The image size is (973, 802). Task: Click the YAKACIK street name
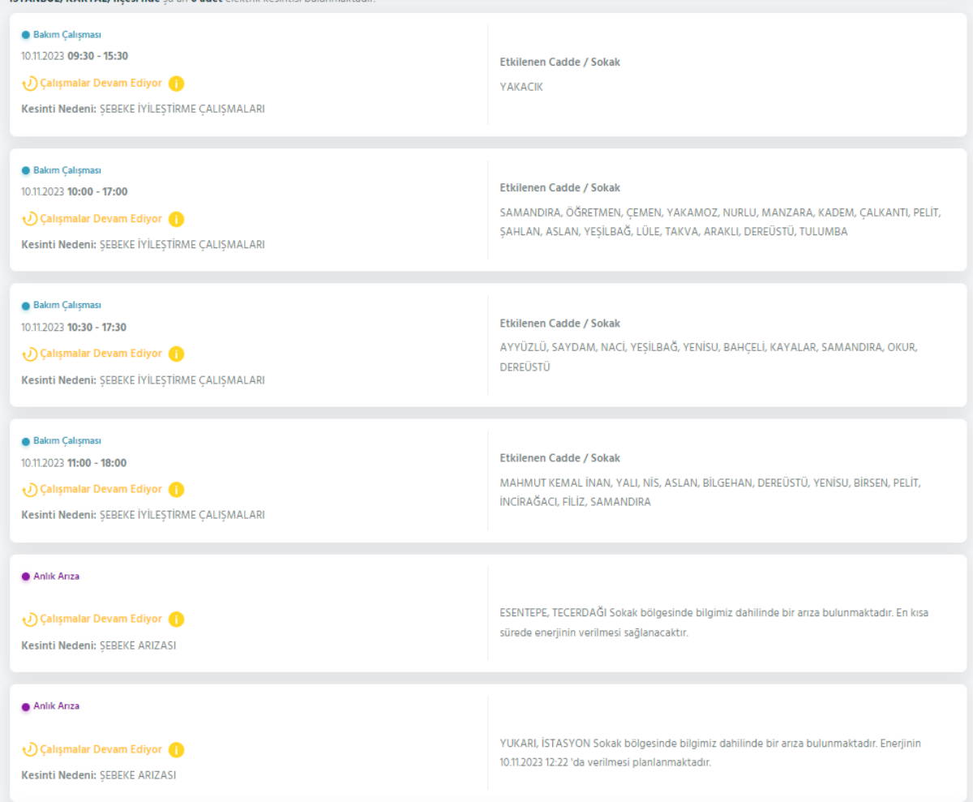click(521, 87)
